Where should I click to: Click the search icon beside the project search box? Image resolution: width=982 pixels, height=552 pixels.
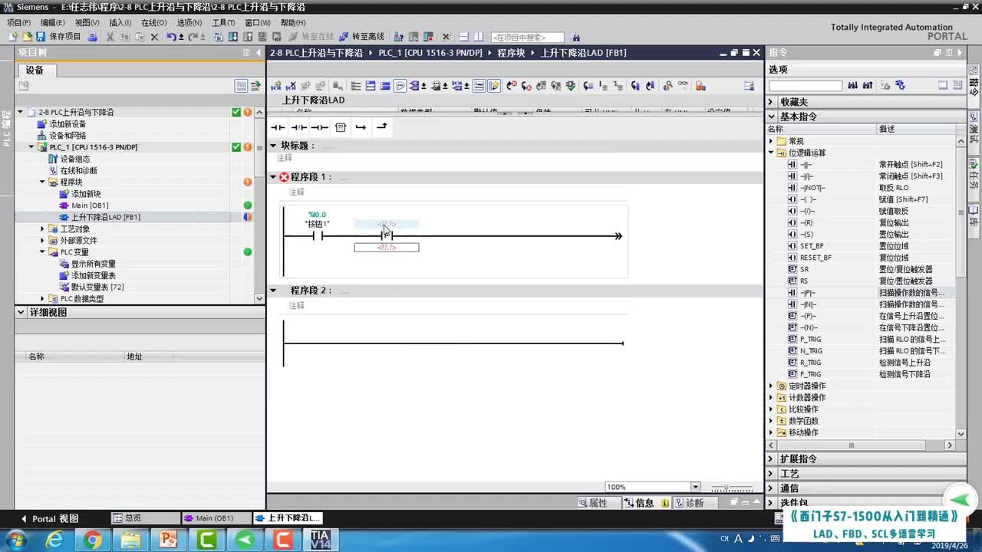[576, 37]
